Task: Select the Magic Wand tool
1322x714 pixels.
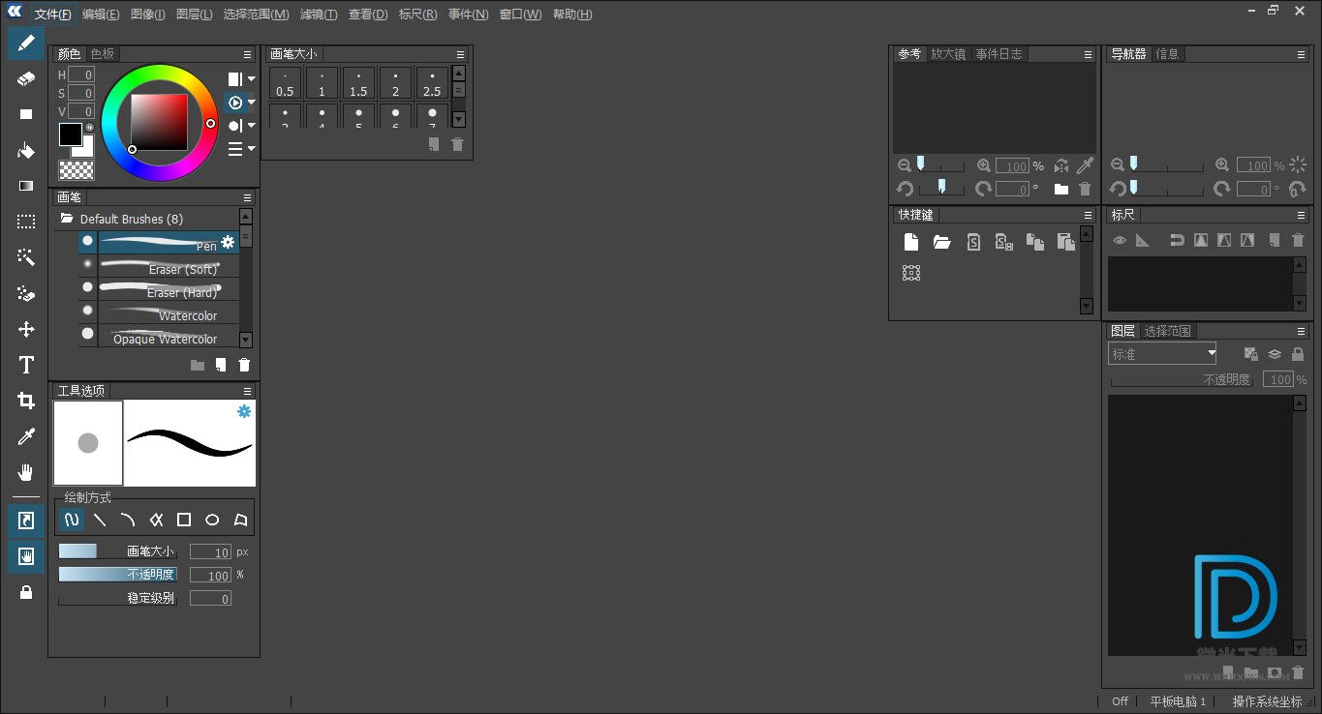Action: pos(26,257)
